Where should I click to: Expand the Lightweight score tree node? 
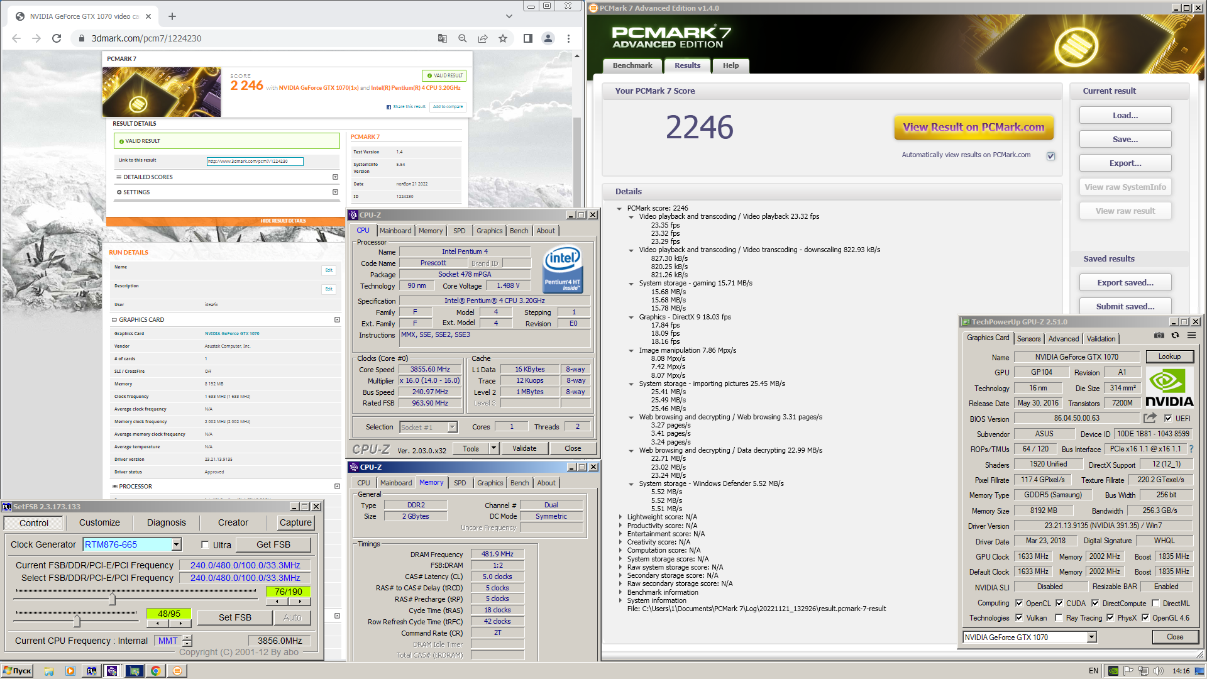click(x=620, y=517)
